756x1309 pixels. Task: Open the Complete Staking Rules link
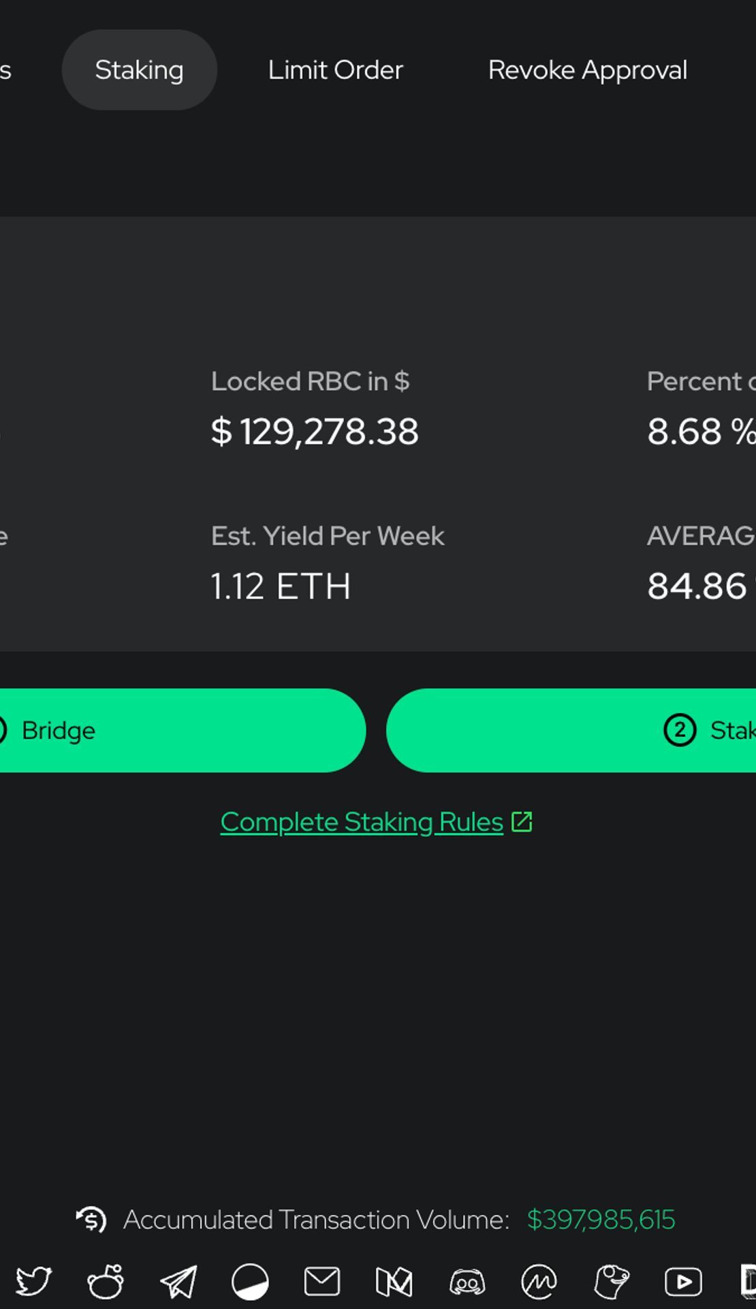[x=362, y=822]
